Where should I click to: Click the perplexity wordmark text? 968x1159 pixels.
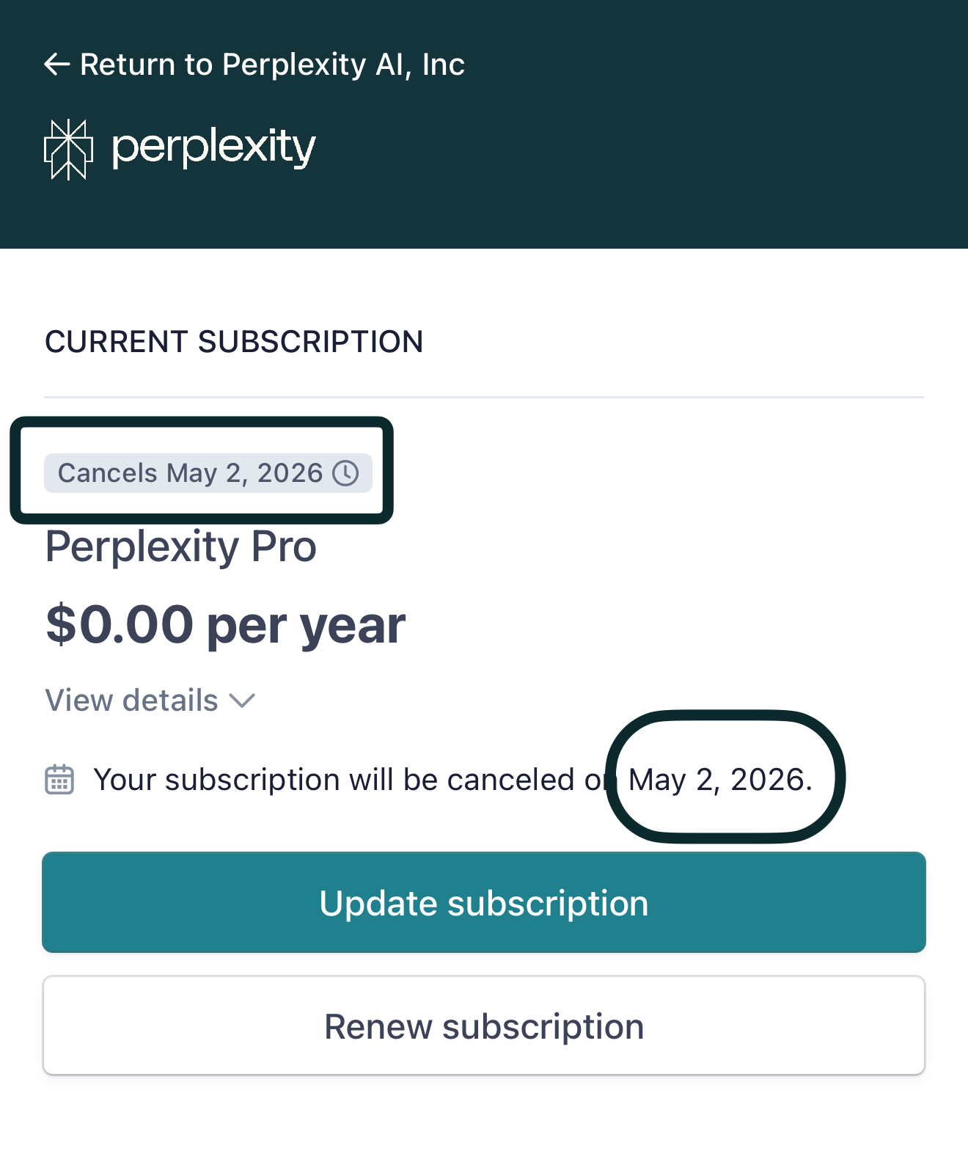point(213,147)
